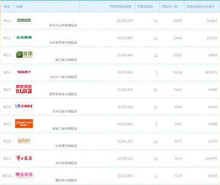Select sales value 29,675,890
Screen dimensions: 220x185
tap(125, 73)
